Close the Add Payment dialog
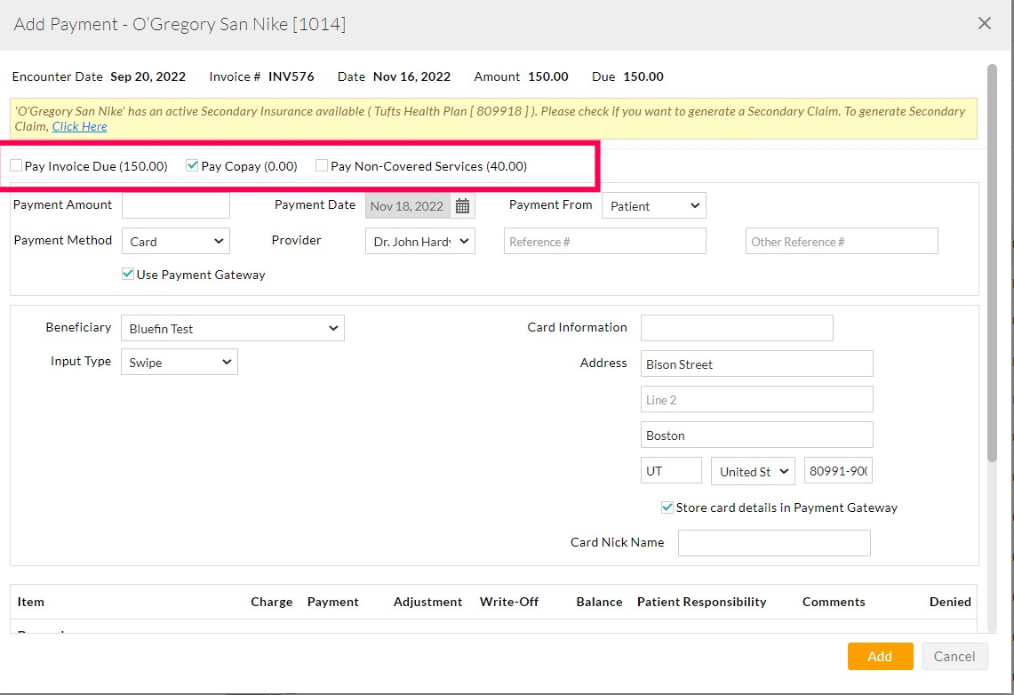The width and height of the screenshot is (1014, 695). click(985, 24)
